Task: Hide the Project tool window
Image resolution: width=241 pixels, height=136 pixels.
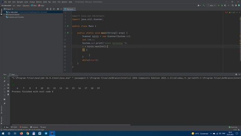Action: click(61, 9)
